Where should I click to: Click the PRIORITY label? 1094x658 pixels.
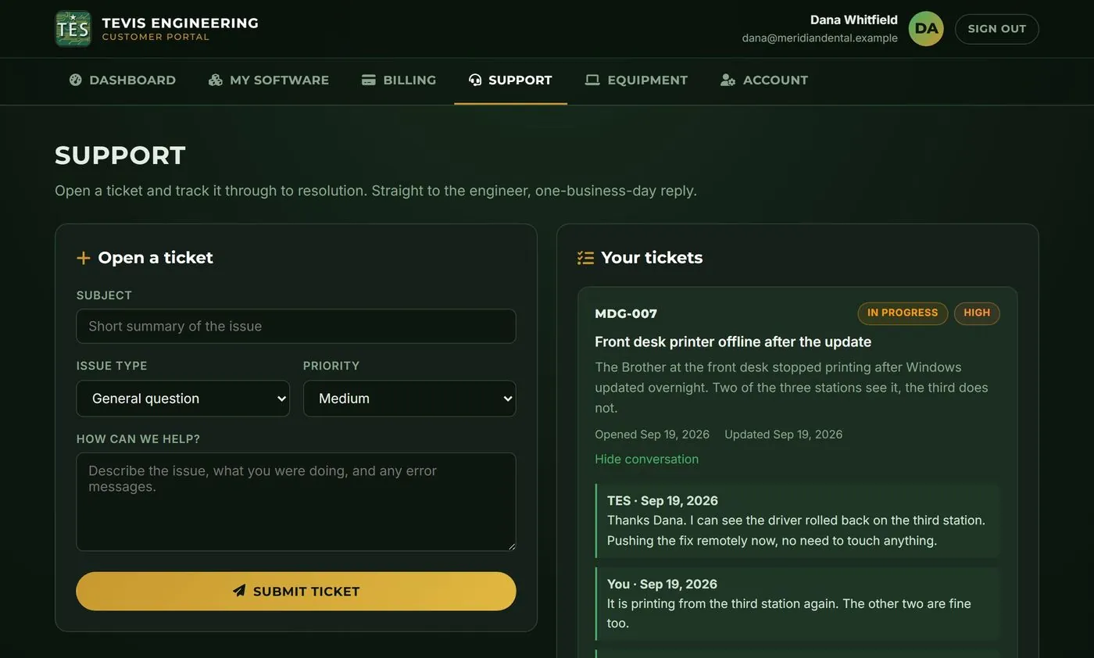click(x=331, y=366)
